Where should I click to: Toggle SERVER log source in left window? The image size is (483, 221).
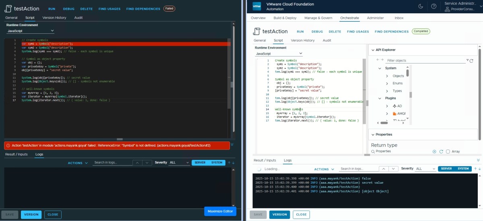click(200, 163)
